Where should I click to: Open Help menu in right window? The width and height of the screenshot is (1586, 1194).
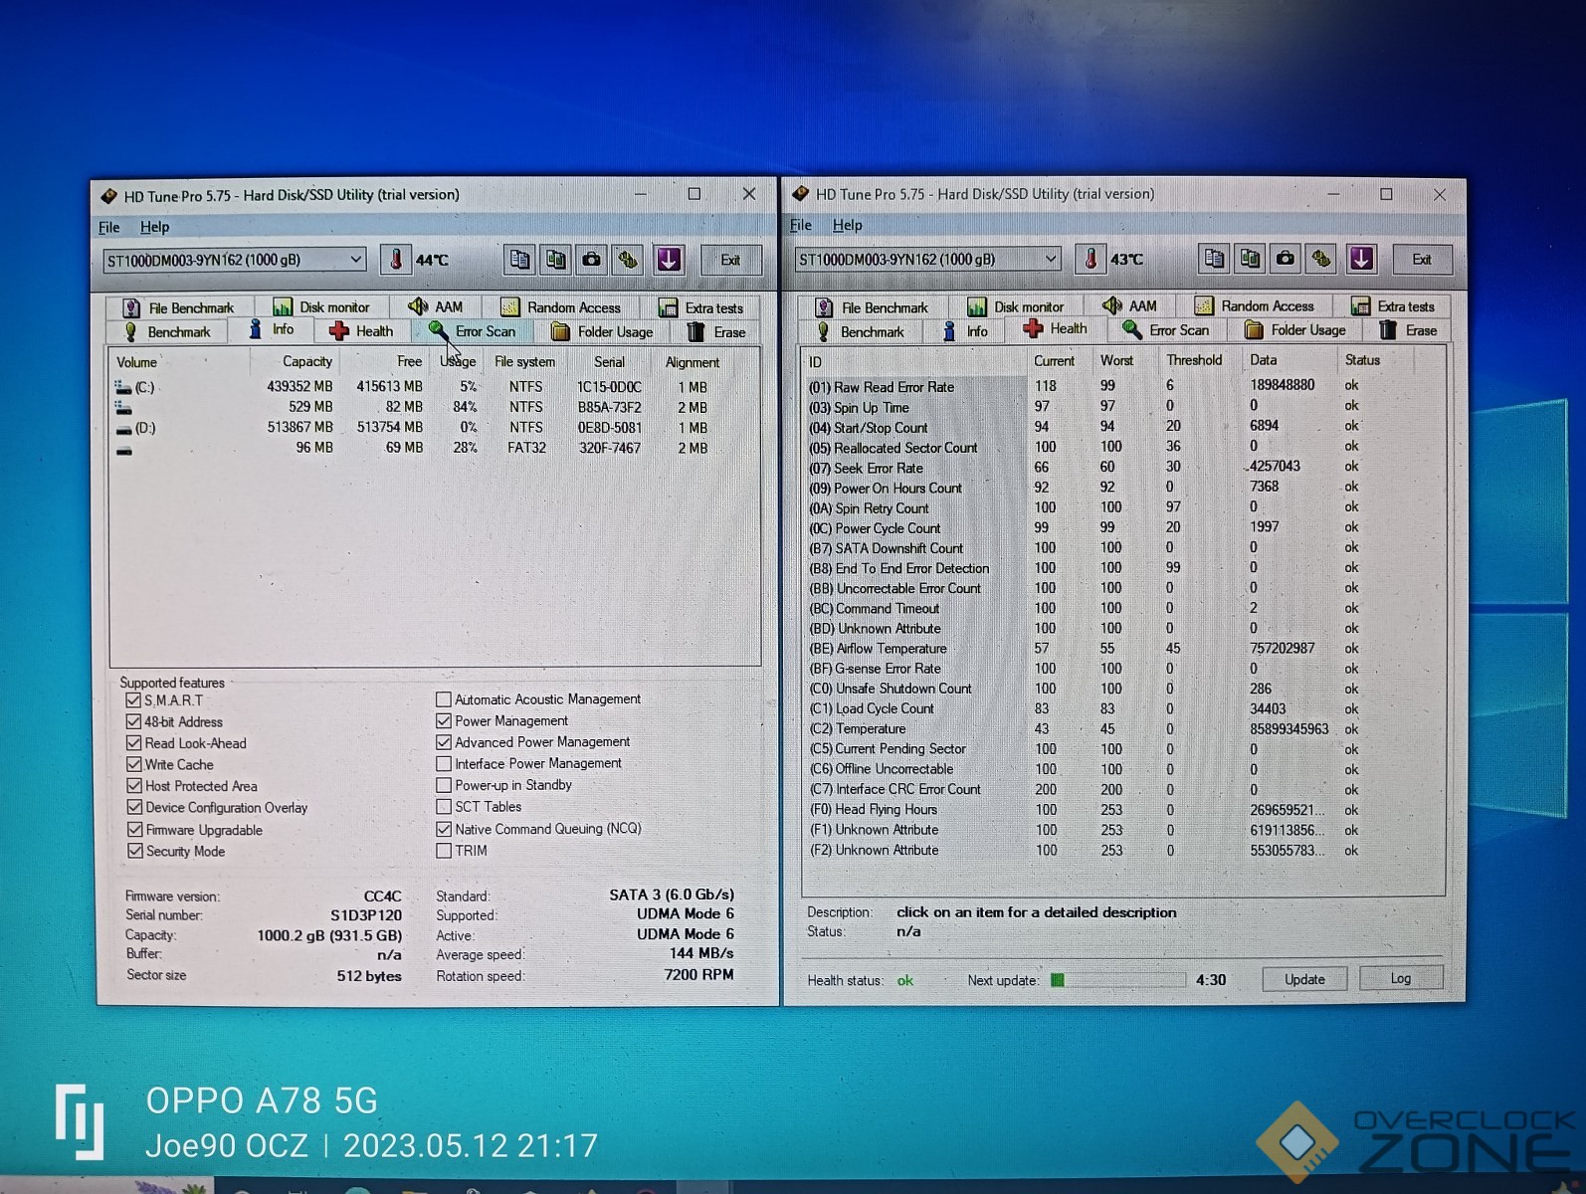pyautogui.click(x=847, y=225)
